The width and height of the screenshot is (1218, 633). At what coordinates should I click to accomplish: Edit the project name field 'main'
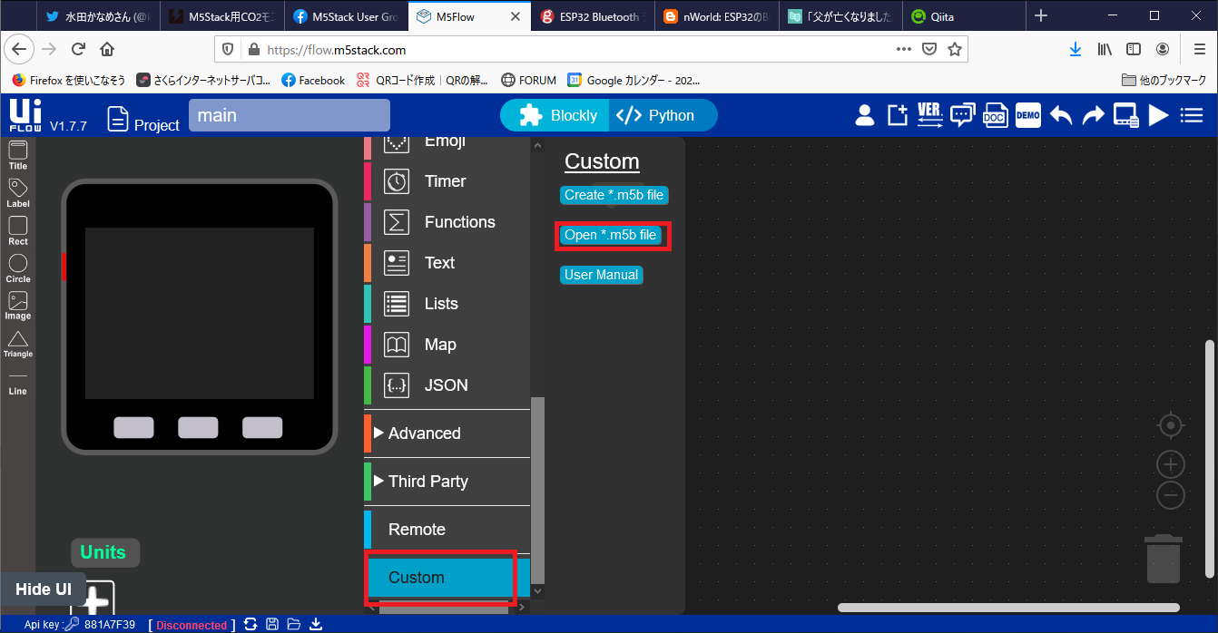[290, 115]
